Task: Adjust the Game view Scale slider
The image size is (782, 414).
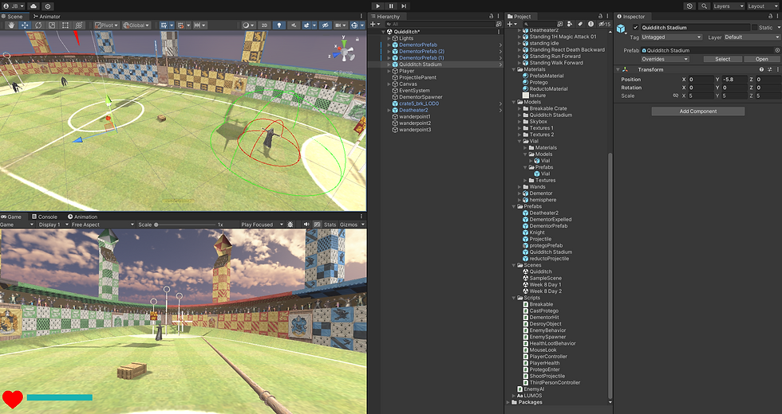Action: [x=184, y=225]
